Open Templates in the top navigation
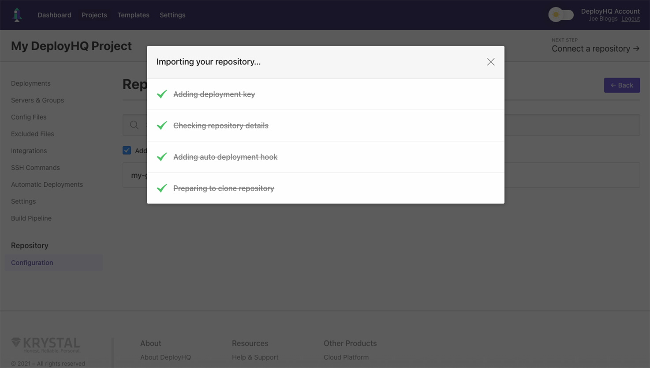 pyautogui.click(x=133, y=15)
